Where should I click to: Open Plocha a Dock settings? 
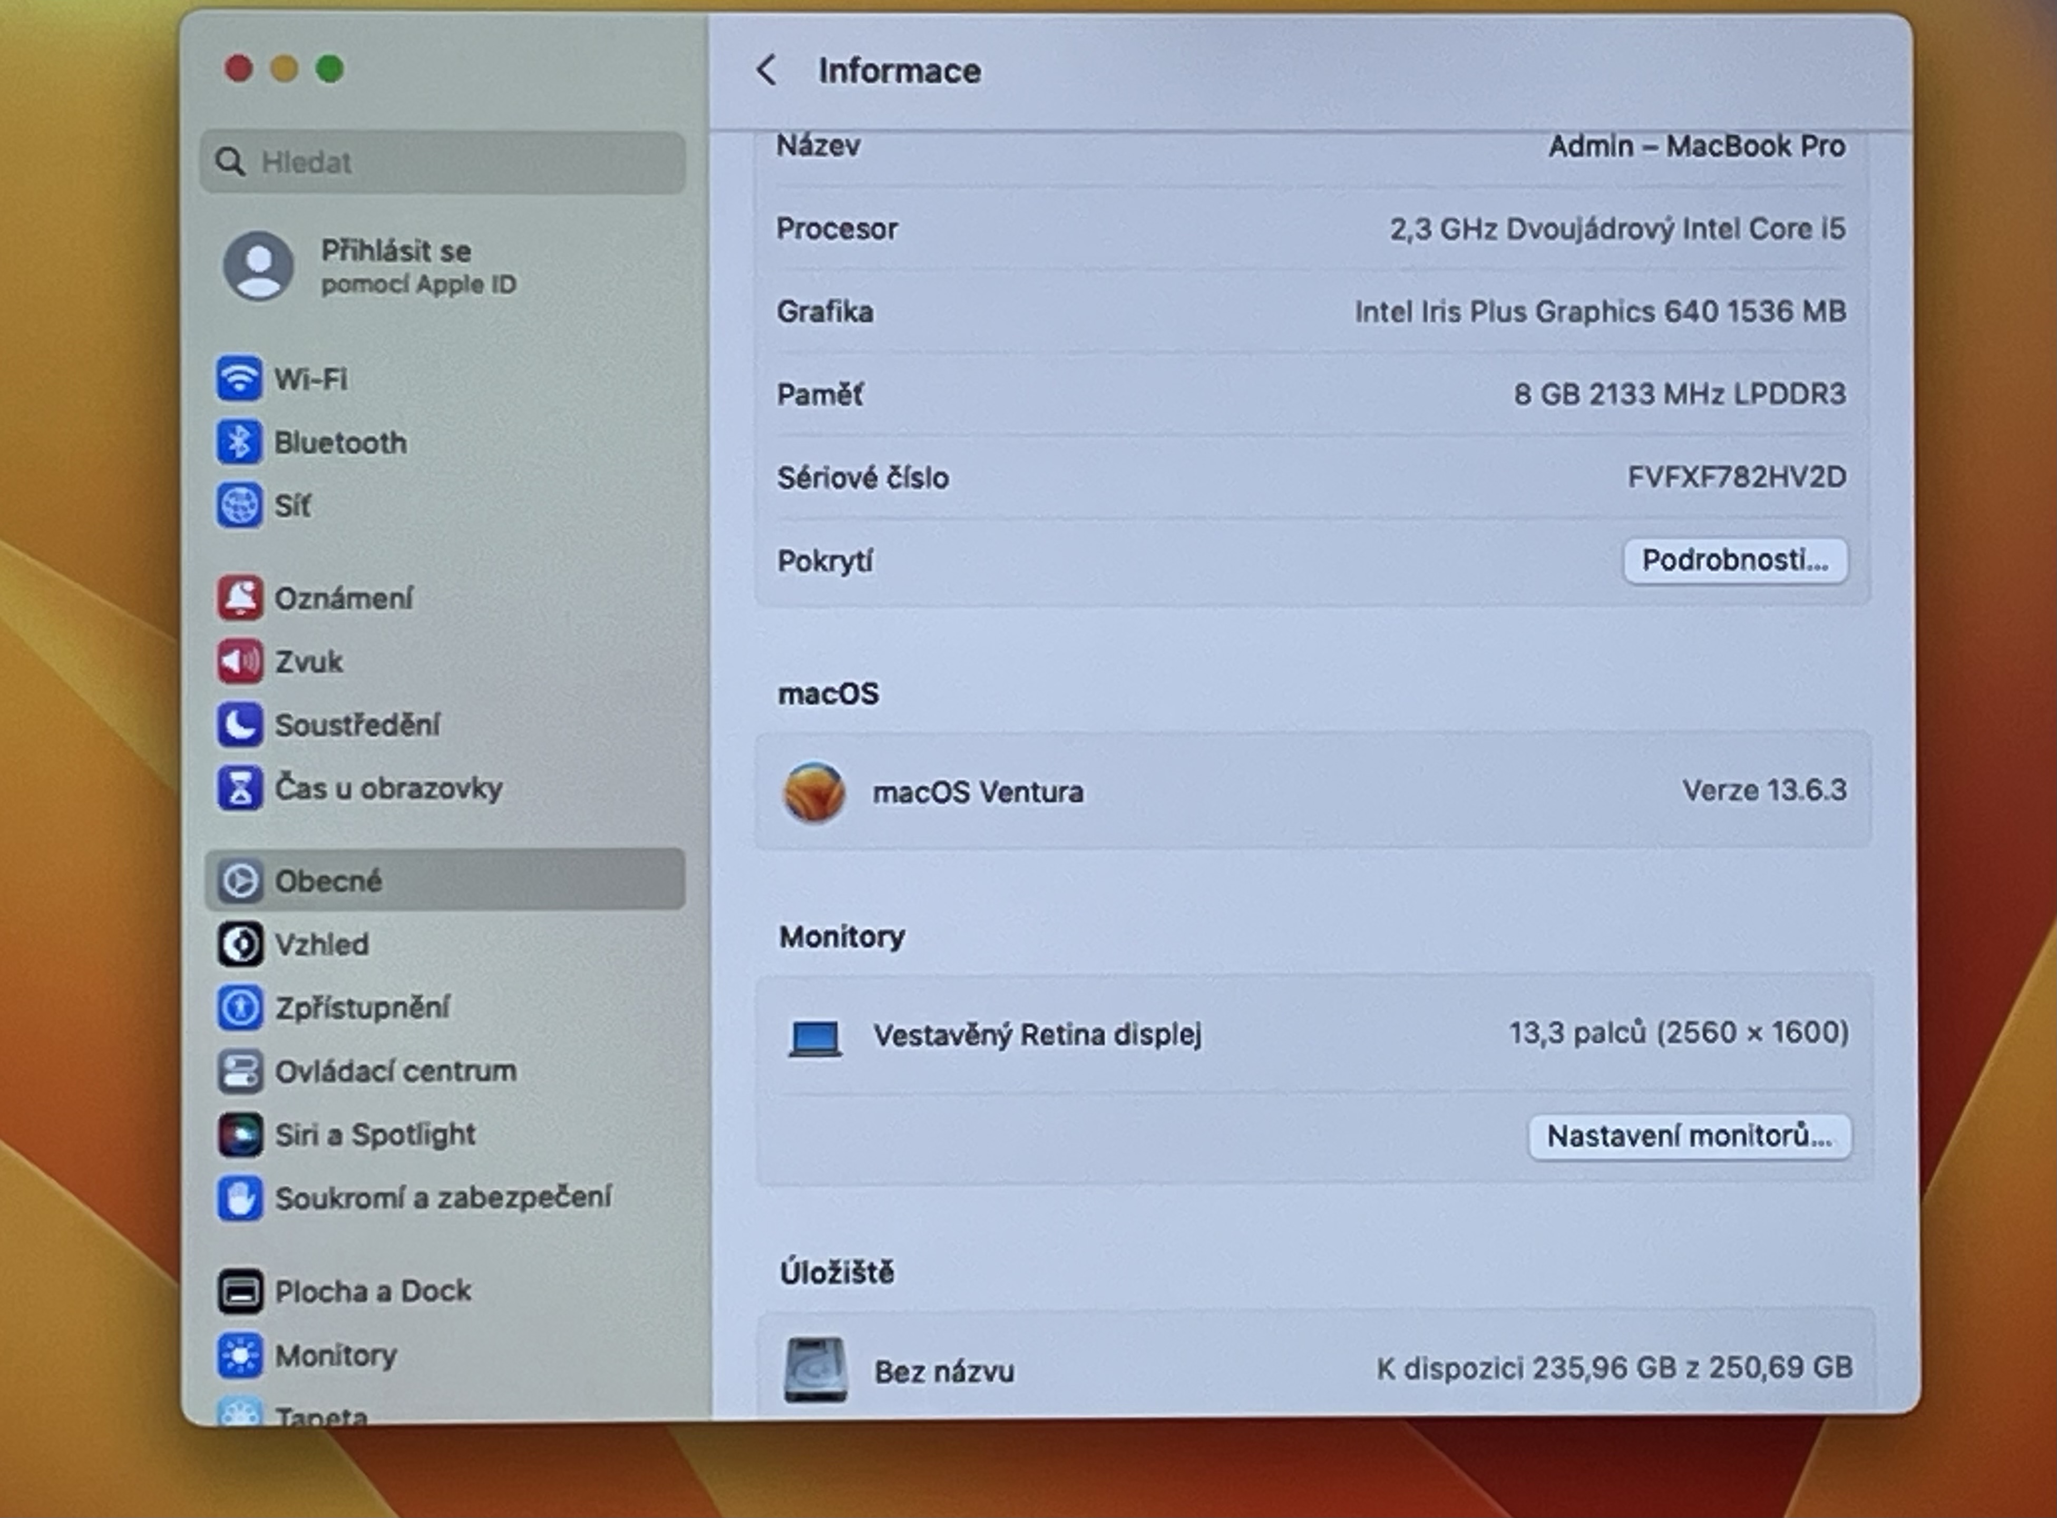[x=372, y=1291]
